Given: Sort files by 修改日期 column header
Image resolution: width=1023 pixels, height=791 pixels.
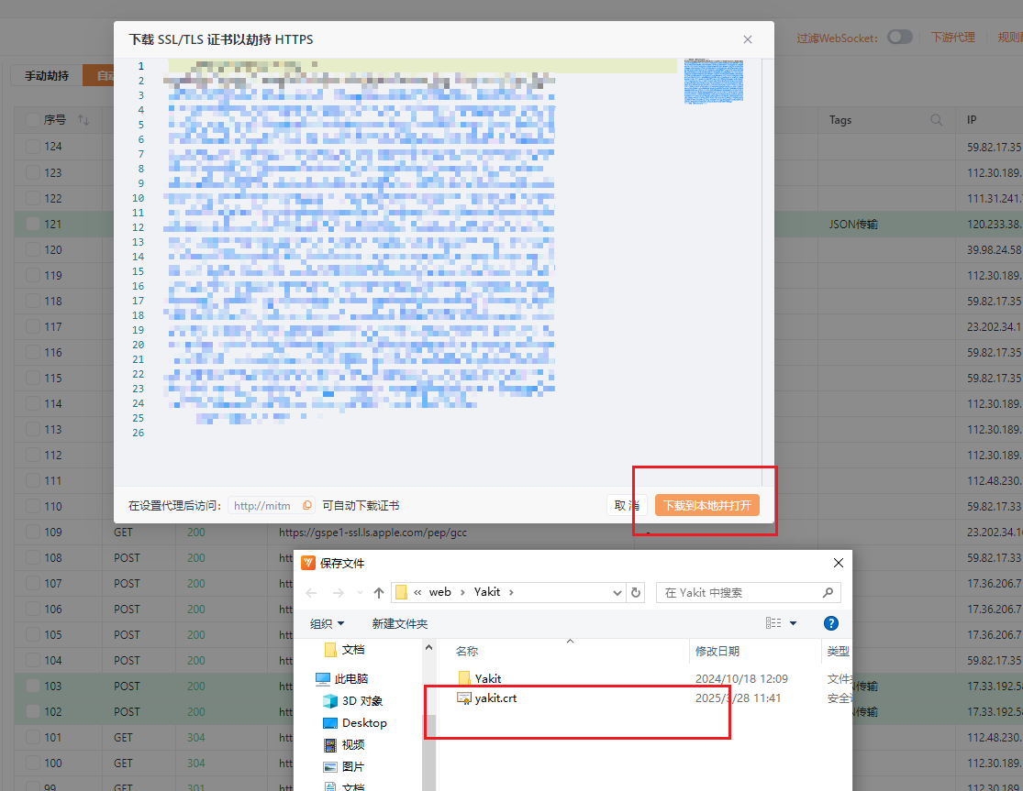Looking at the screenshot, I should [717, 651].
